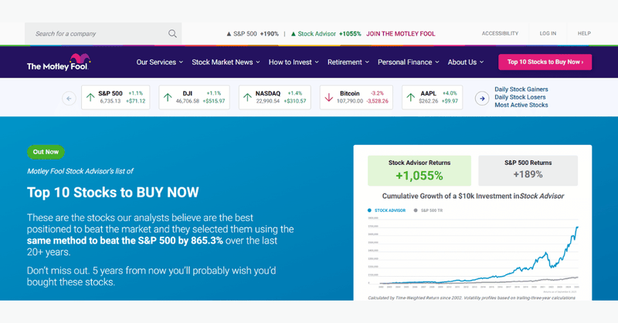618x323 pixels.
Task: Expand the Stock Market News menu
Action: pos(226,62)
